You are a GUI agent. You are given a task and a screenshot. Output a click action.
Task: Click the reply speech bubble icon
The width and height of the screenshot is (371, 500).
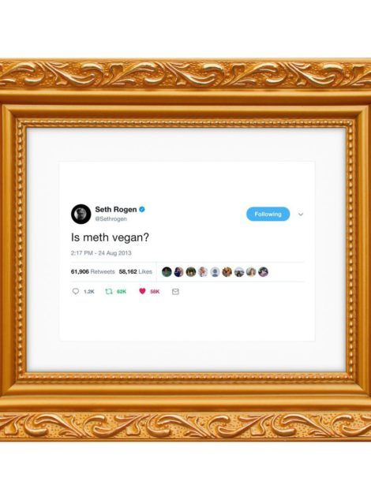click(76, 291)
